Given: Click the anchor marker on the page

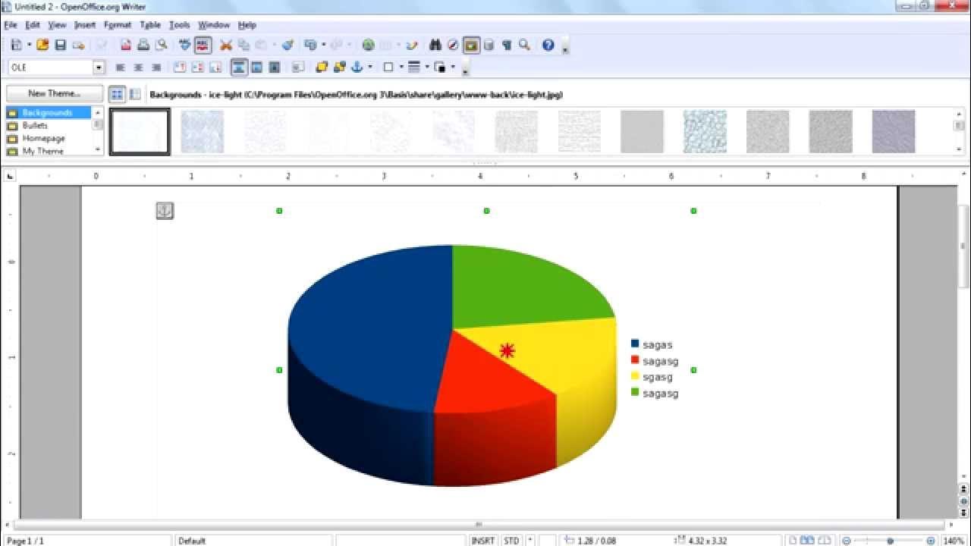Looking at the screenshot, I should pos(165,211).
